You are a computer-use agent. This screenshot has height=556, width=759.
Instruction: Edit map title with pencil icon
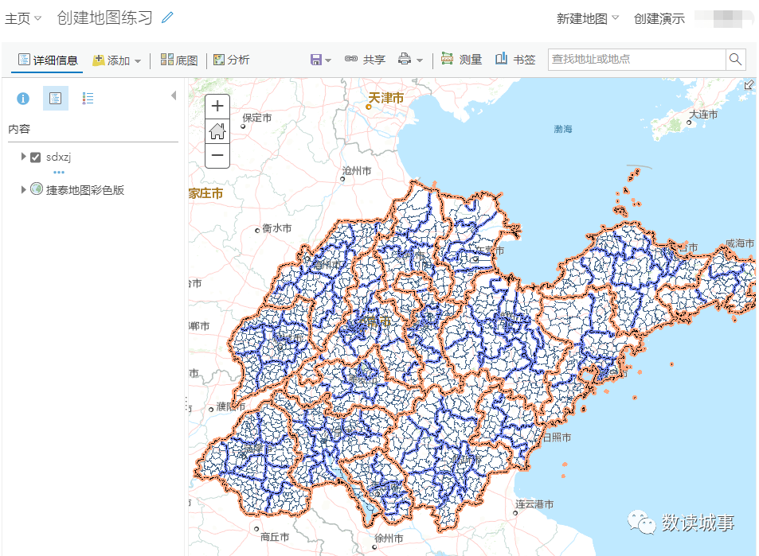[x=167, y=17]
